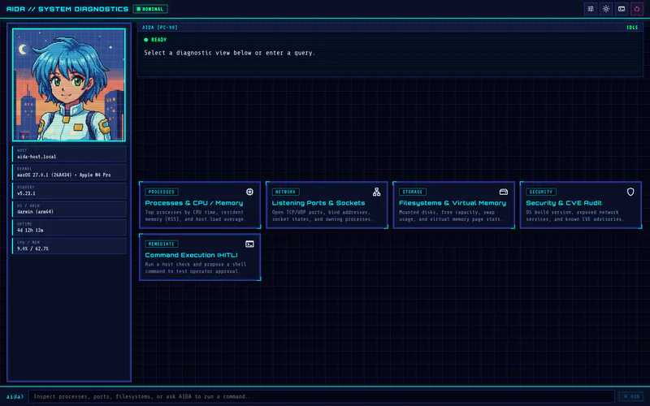Click the CPU chip icon on Processes card
Viewport: 650px width, 406px height.
tap(249, 192)
